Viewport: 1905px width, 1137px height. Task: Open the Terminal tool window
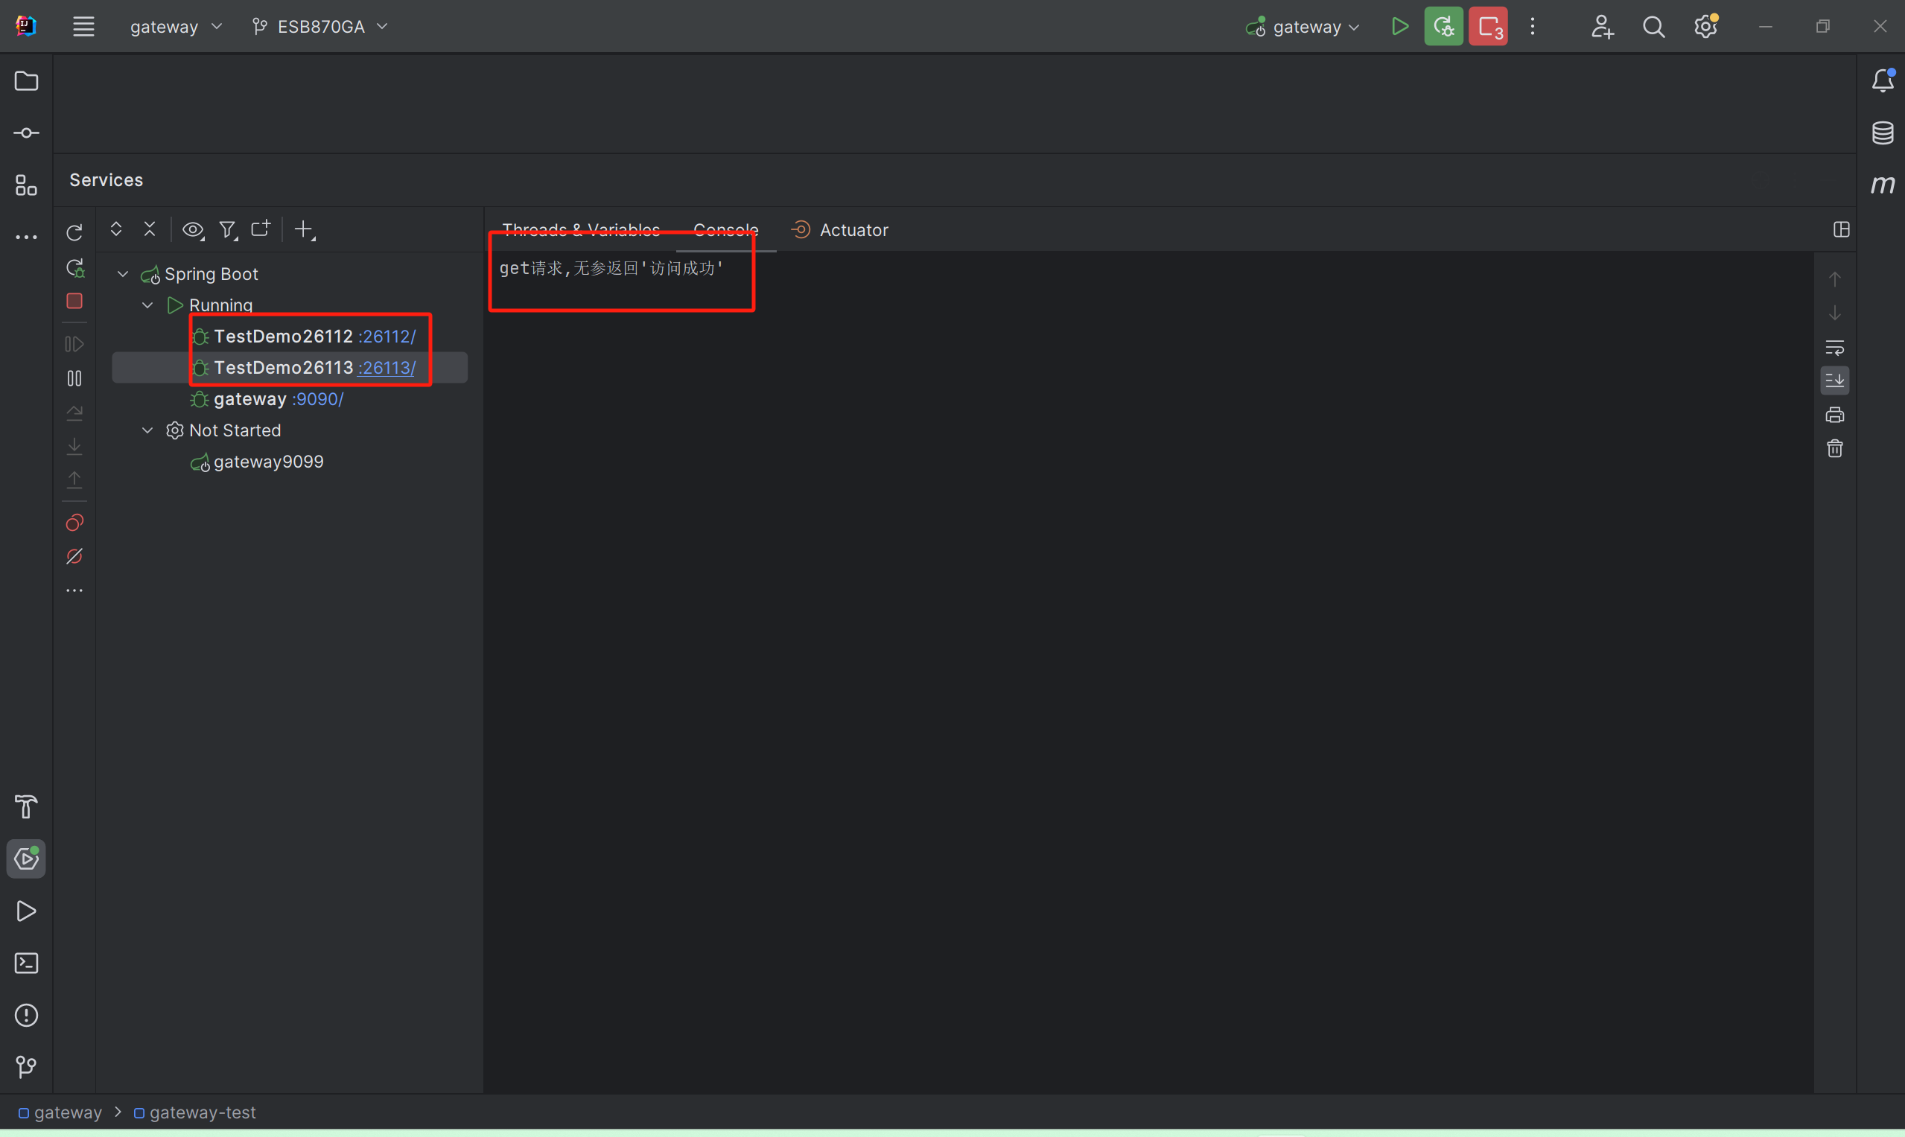[x=26, y=963]
